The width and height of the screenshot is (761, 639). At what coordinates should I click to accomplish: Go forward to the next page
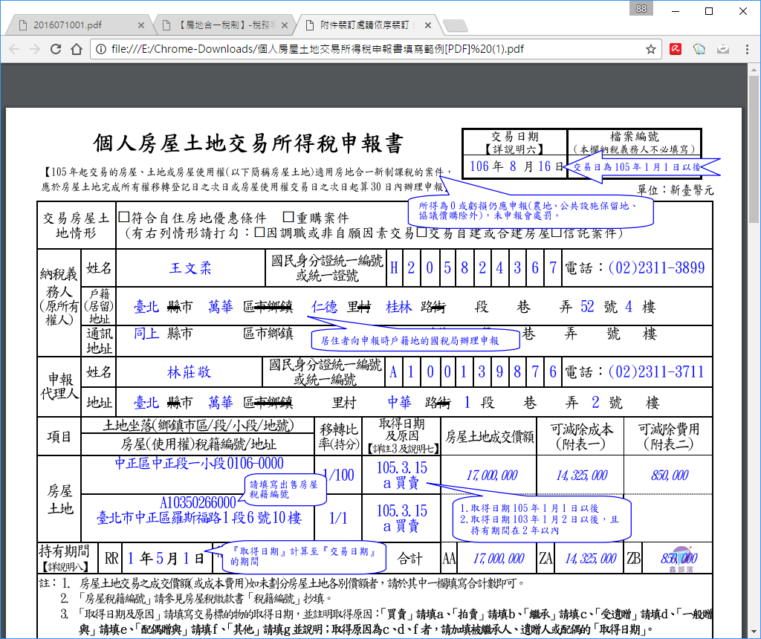point(35,49)
